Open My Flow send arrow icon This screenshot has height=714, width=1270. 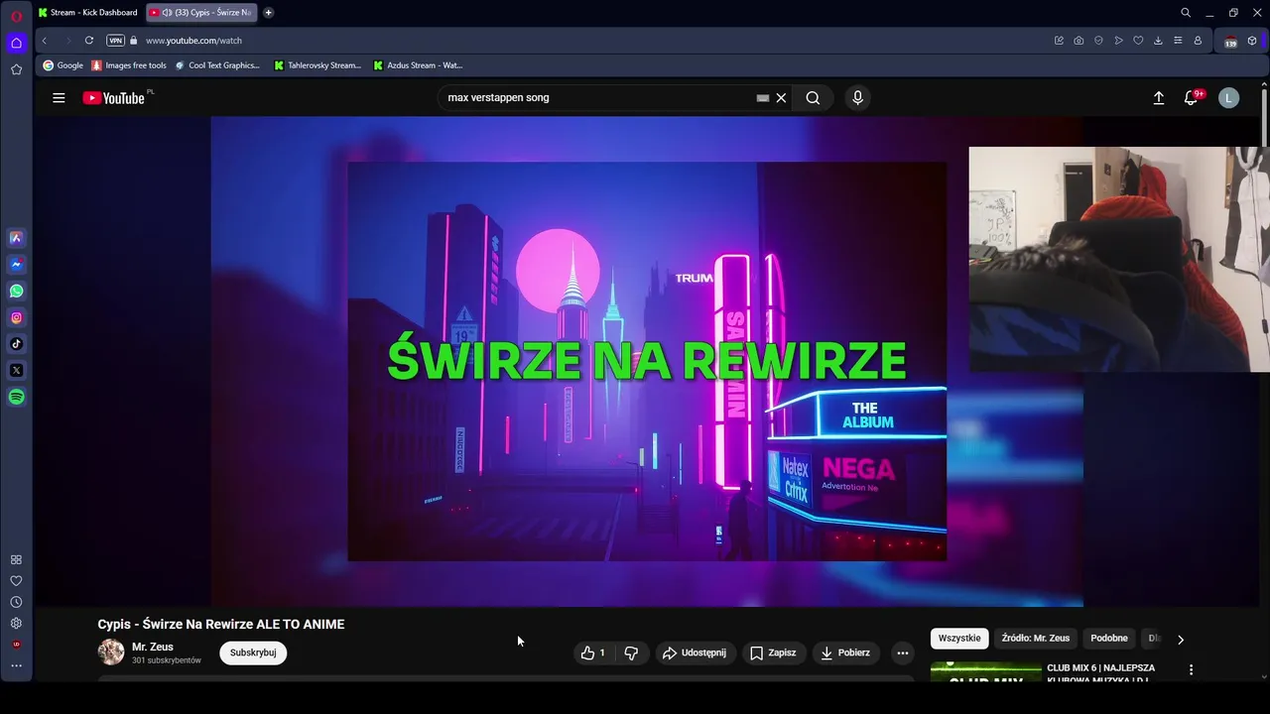(x=1118, y=41)
